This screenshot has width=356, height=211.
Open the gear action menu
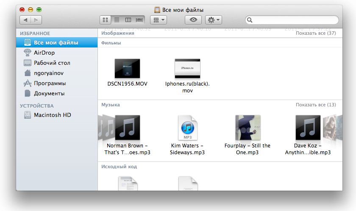(213, 20)
